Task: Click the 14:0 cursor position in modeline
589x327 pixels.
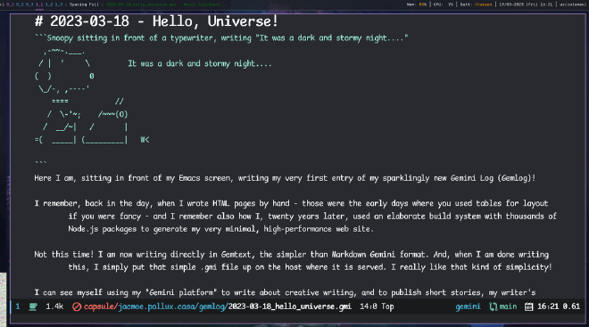Action: tap(369, 307)
